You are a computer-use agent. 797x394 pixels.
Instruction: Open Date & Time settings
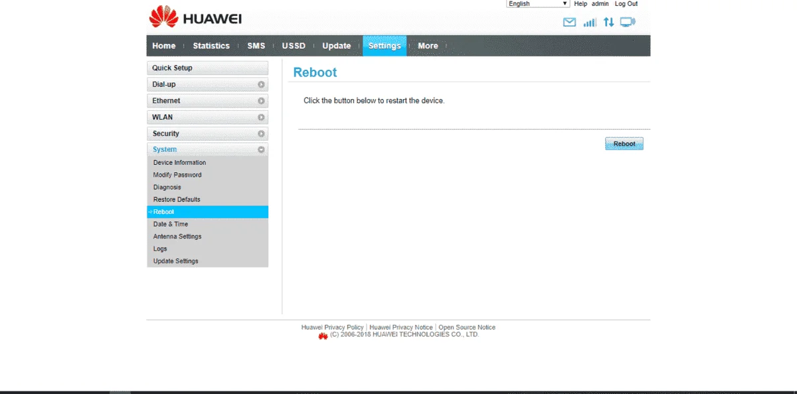coord(171,224)
